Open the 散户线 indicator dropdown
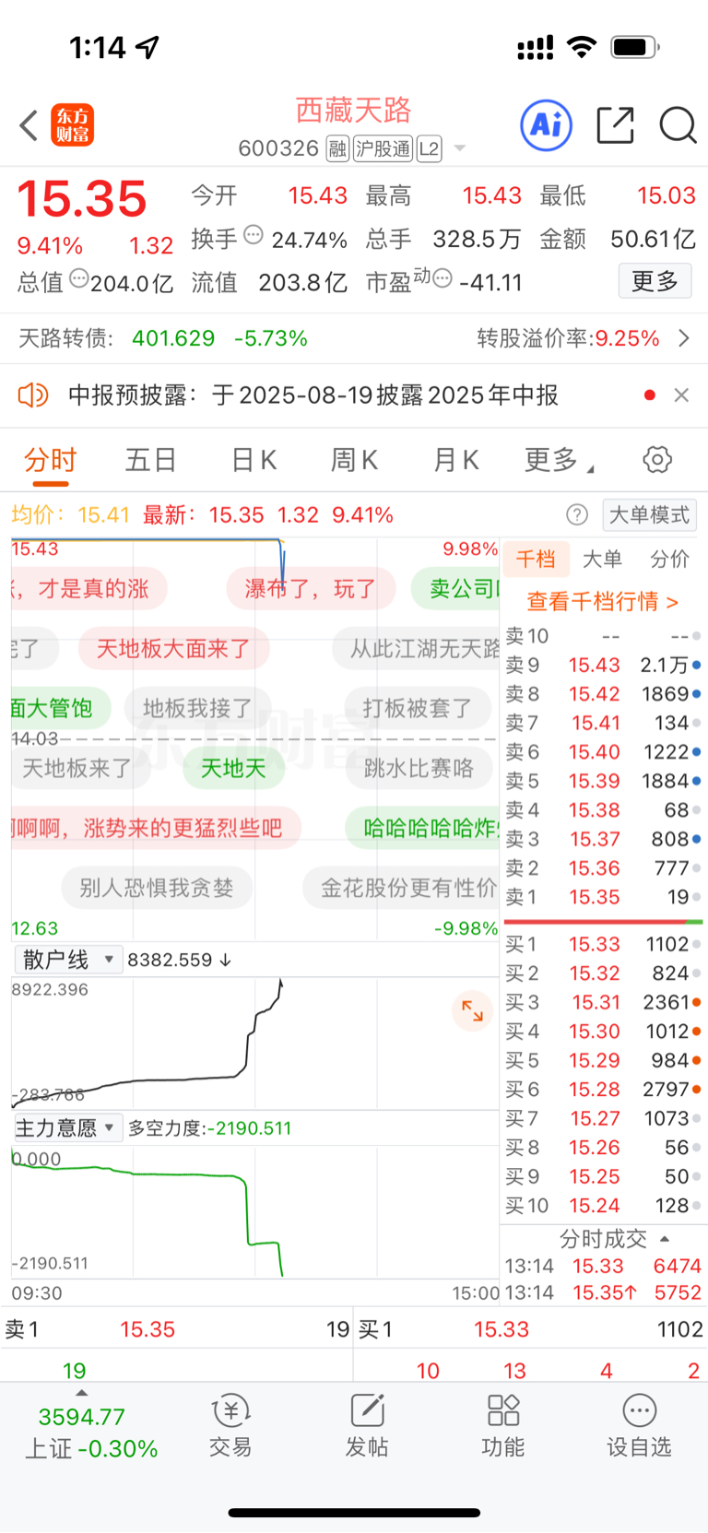The height and width of the screenshot is (1533, 708). [x=68, y=960]
